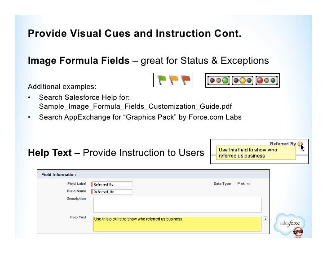Viewport: 327px width, 253px height.
Task: Click the green flag icon
Action: tap(162, 80)
